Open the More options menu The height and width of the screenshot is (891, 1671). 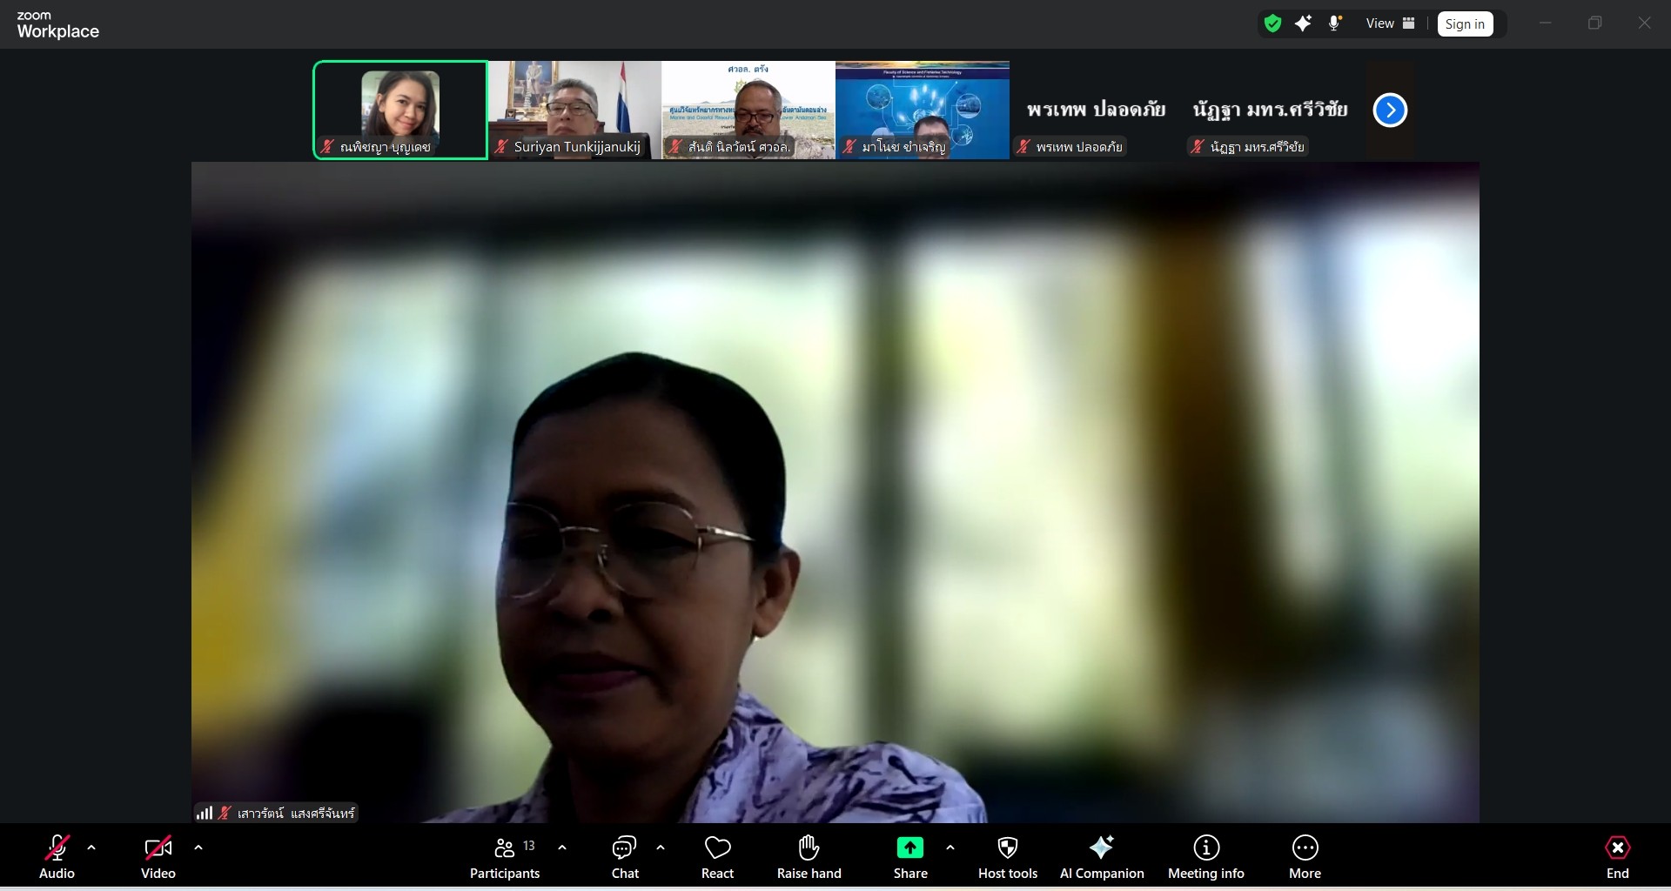click(1305, 857)
